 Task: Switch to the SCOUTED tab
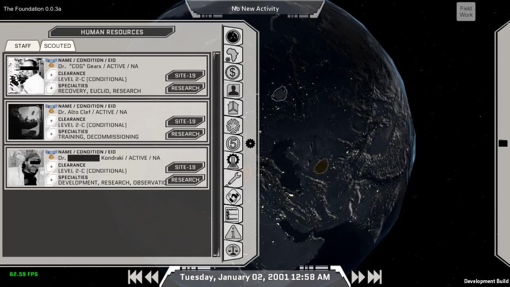(x=57, y=46)
